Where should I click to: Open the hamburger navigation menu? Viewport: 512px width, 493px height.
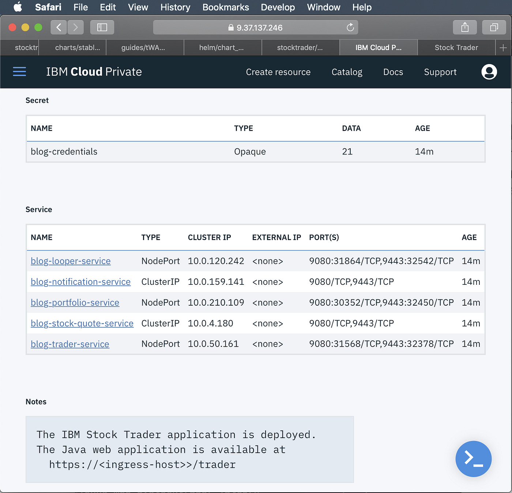point(19,72)
